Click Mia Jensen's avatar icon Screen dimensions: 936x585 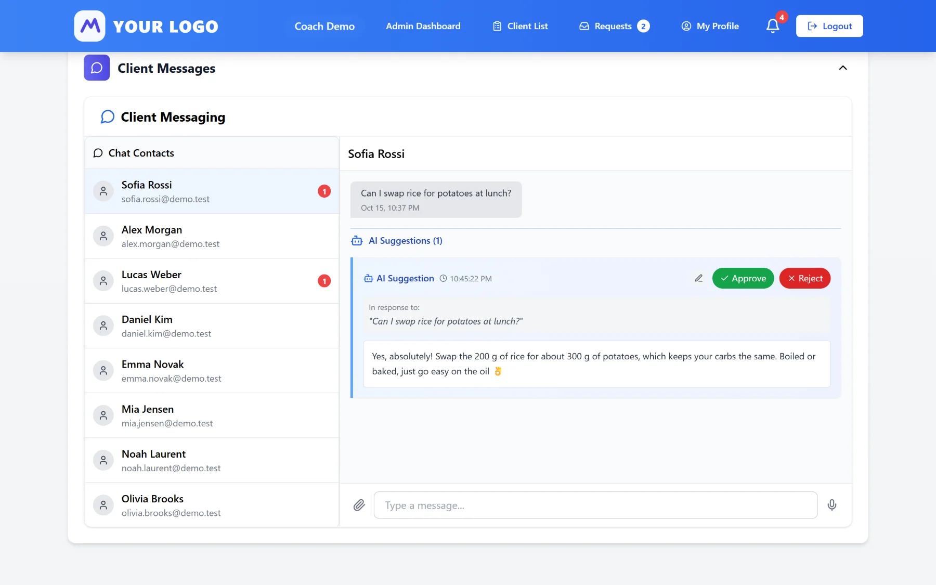coord(103,415)
